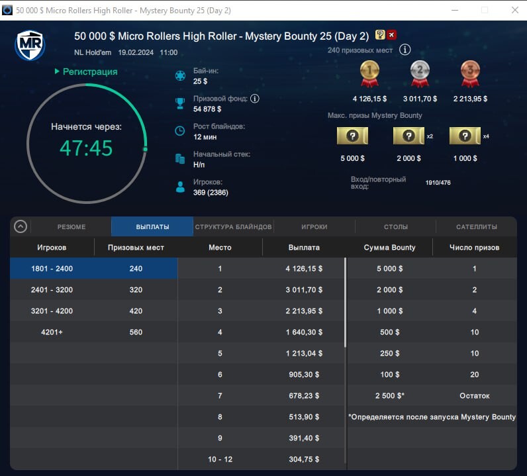Collapse the tournament info panel with chevron

21,226
